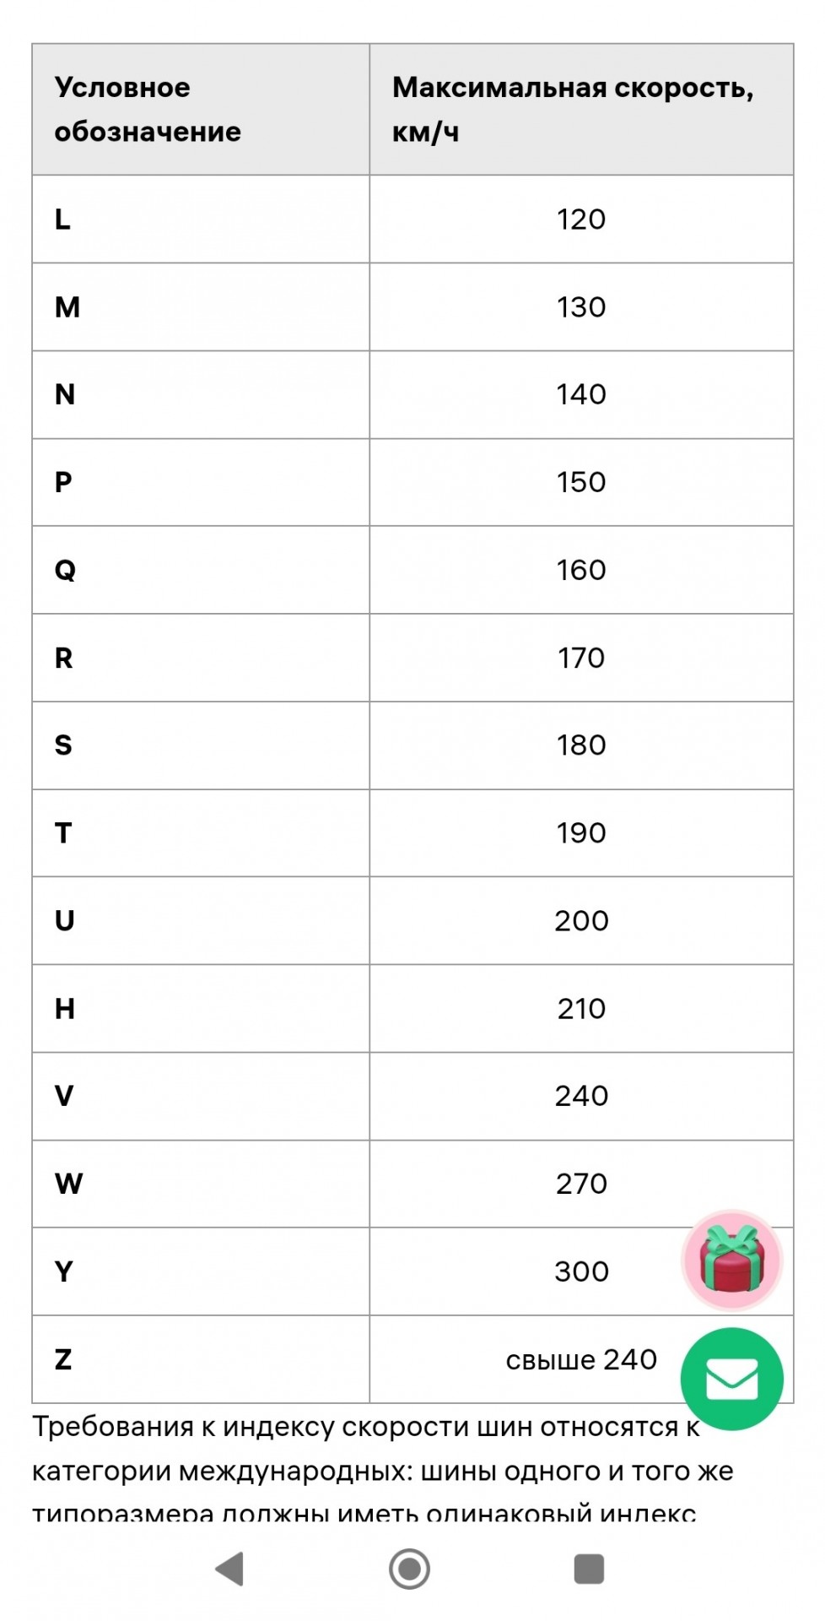Open the green envelope message button
This screenshot has height=1621, width=825.
pyautogui.click(x=731, y=1379)
